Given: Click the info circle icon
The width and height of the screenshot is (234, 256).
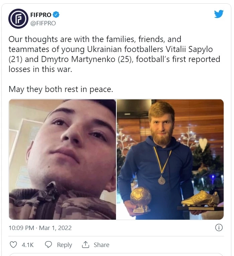Looking at the screenshot, I should (219, 228).
